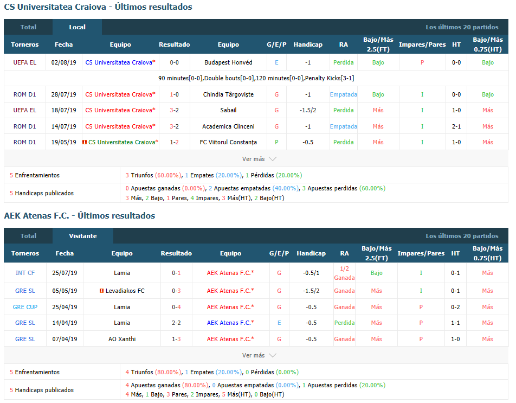Click the -1.5/2 handicap in Sabail row
The image size is (516, 403).
308,110
